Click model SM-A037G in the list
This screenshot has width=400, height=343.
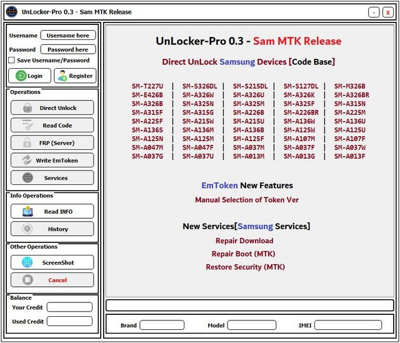point(147,156)
